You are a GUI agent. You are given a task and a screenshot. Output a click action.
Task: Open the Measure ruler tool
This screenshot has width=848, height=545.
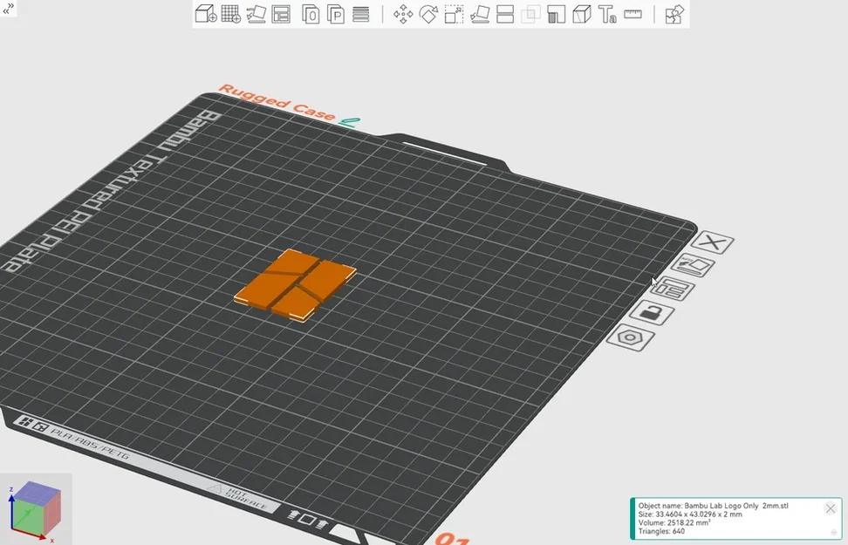tap(633, 14)
